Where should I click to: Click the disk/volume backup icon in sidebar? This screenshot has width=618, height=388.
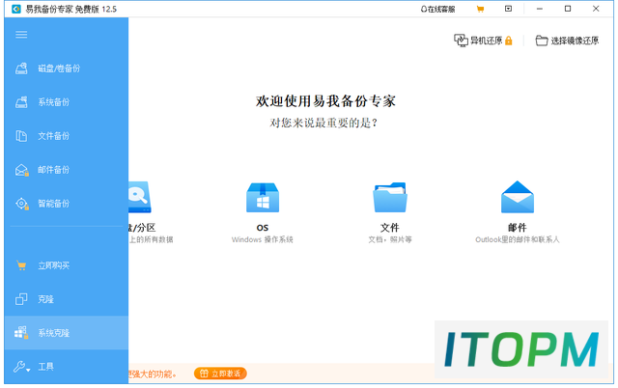click(x=21, y=69)
